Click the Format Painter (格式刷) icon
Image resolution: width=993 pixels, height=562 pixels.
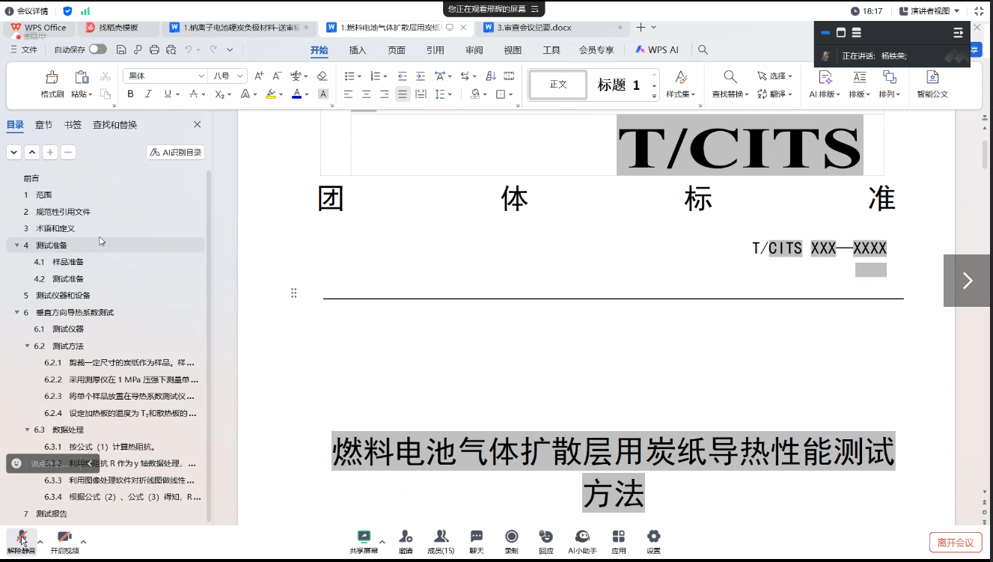(x=52, y=77)
